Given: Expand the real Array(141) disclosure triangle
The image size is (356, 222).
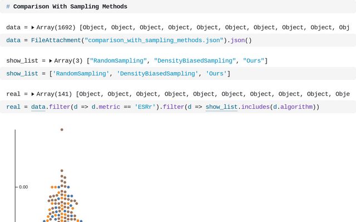Looking at the screenshot, I should (33, 94).
